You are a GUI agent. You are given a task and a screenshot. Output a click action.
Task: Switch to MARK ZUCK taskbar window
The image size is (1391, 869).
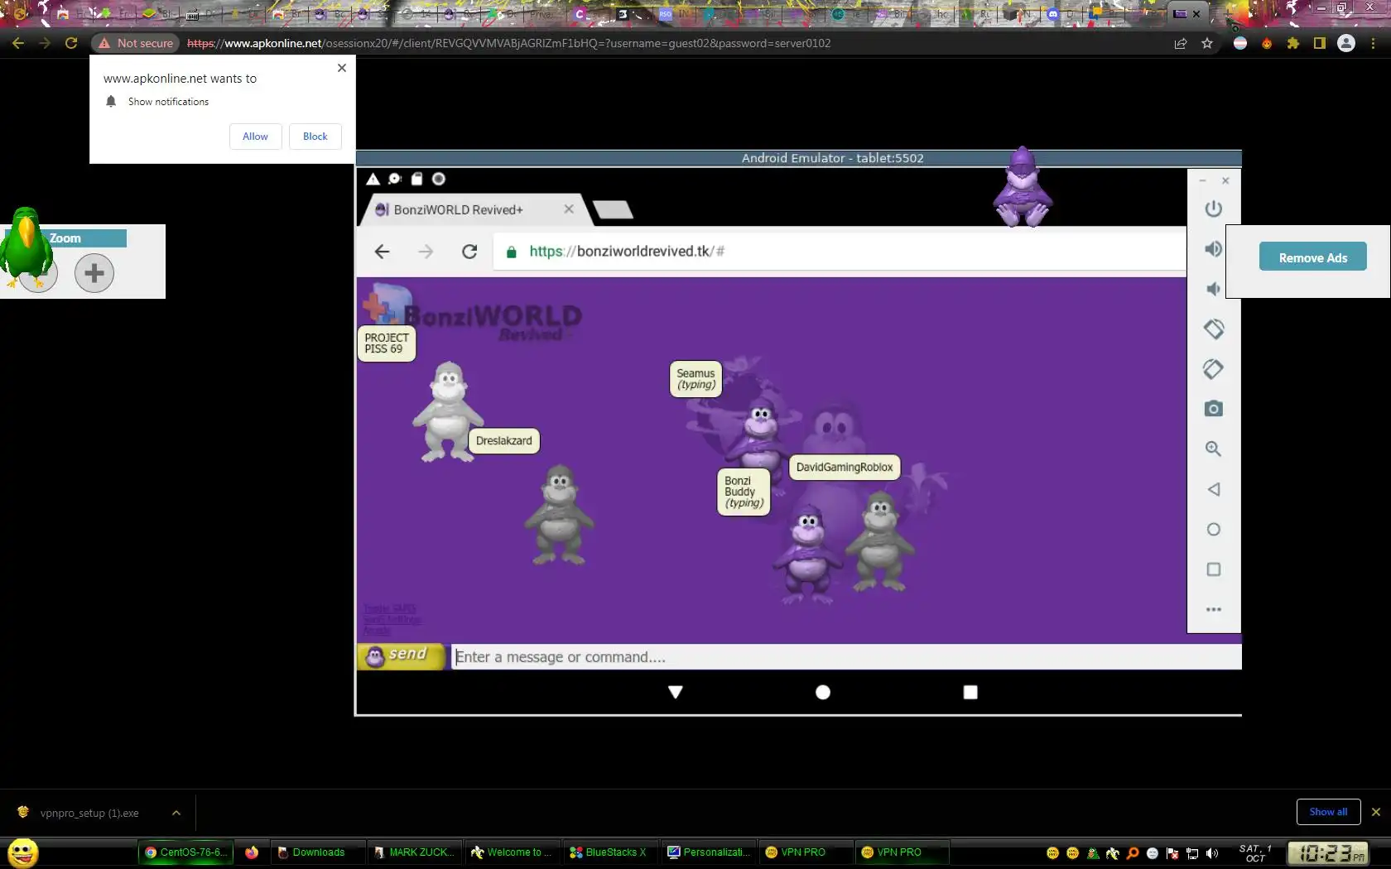[415, 852]
